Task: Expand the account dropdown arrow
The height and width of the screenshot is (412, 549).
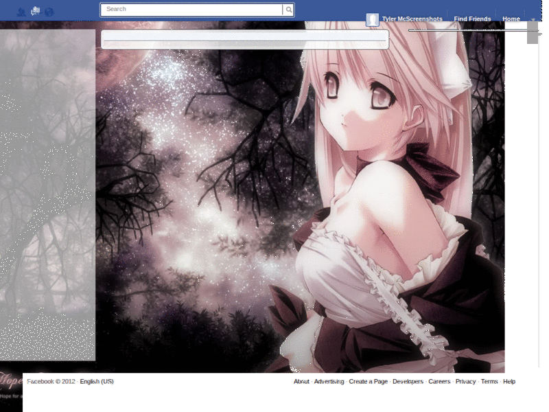Action: click(x=533, y=20)
